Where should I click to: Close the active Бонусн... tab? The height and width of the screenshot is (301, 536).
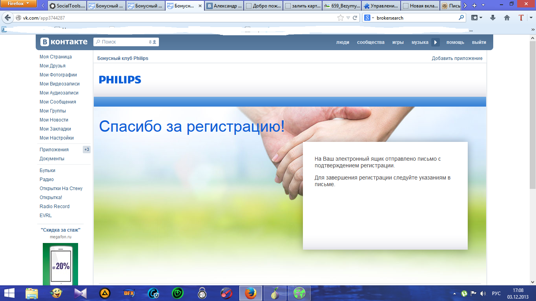click(x=200, y=6)
